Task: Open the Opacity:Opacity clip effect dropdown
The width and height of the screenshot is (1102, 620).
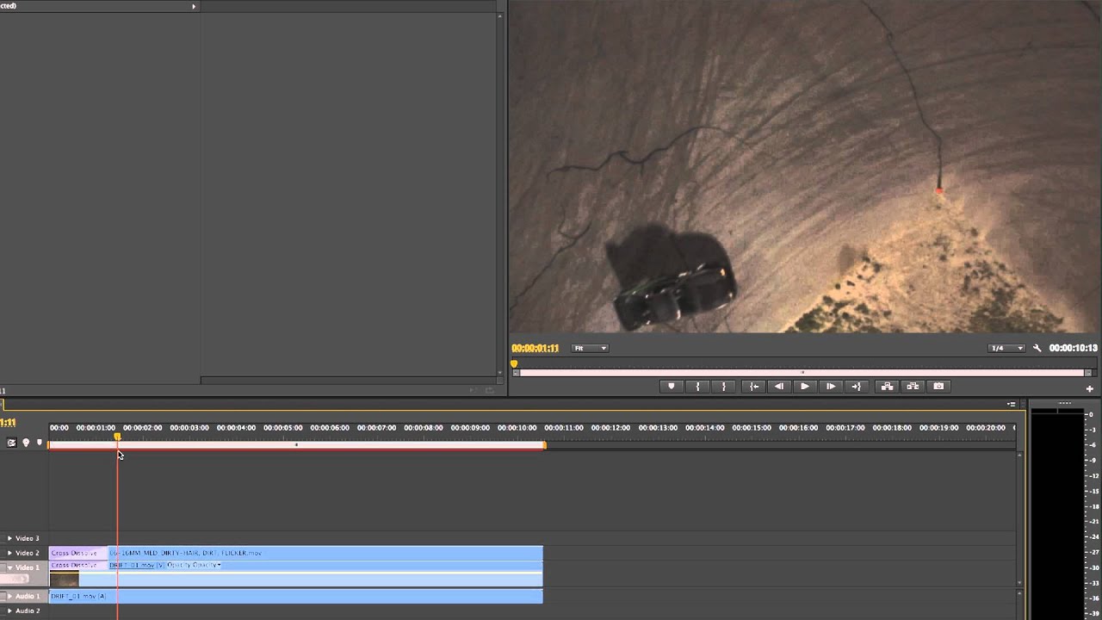Action: 194,565
